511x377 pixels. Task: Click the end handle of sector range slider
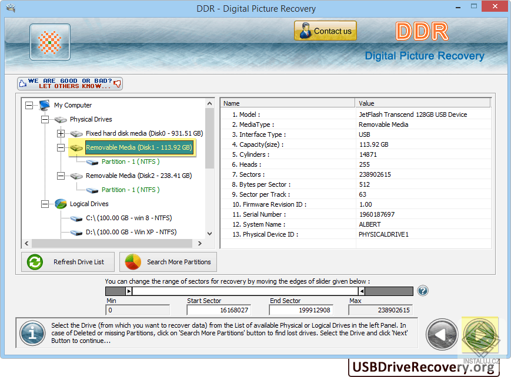(x=361, y=290)
